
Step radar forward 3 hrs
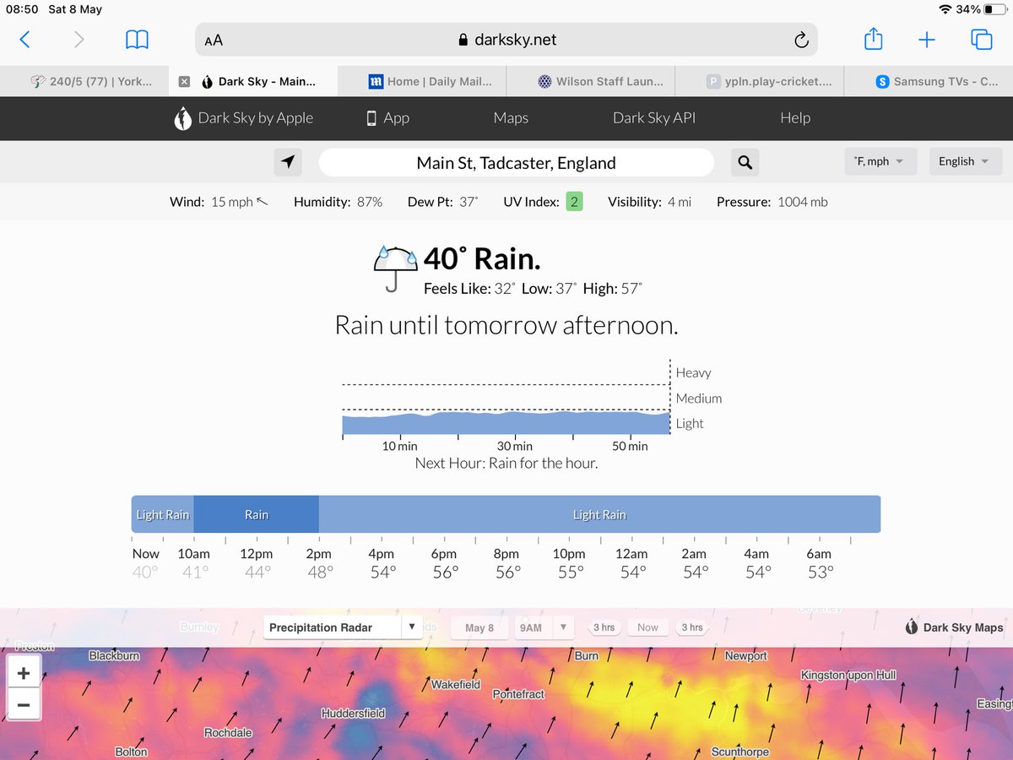pyautogui.click(x=691, y=627)
